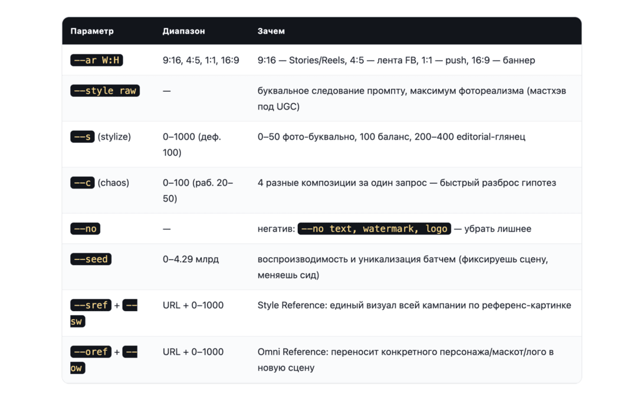Select the '--c' code tag

(83, 183)
